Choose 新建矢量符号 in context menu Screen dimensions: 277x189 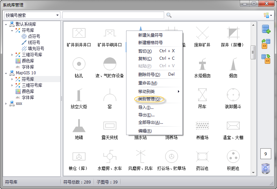150,35
